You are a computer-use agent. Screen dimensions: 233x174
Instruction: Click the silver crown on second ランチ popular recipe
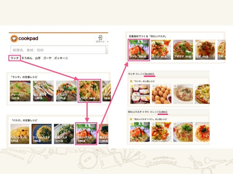click(x=154, y=86)
